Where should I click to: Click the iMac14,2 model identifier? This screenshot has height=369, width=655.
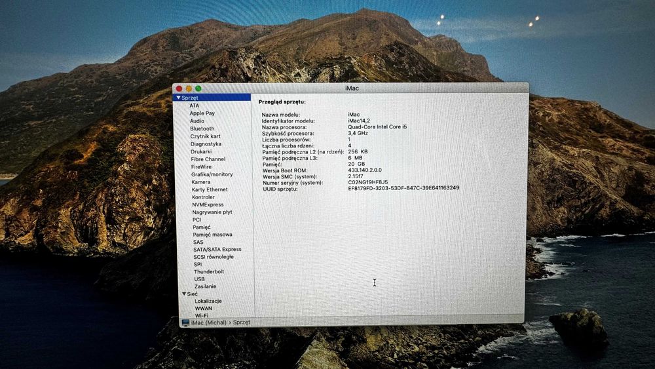pos(359,121)
